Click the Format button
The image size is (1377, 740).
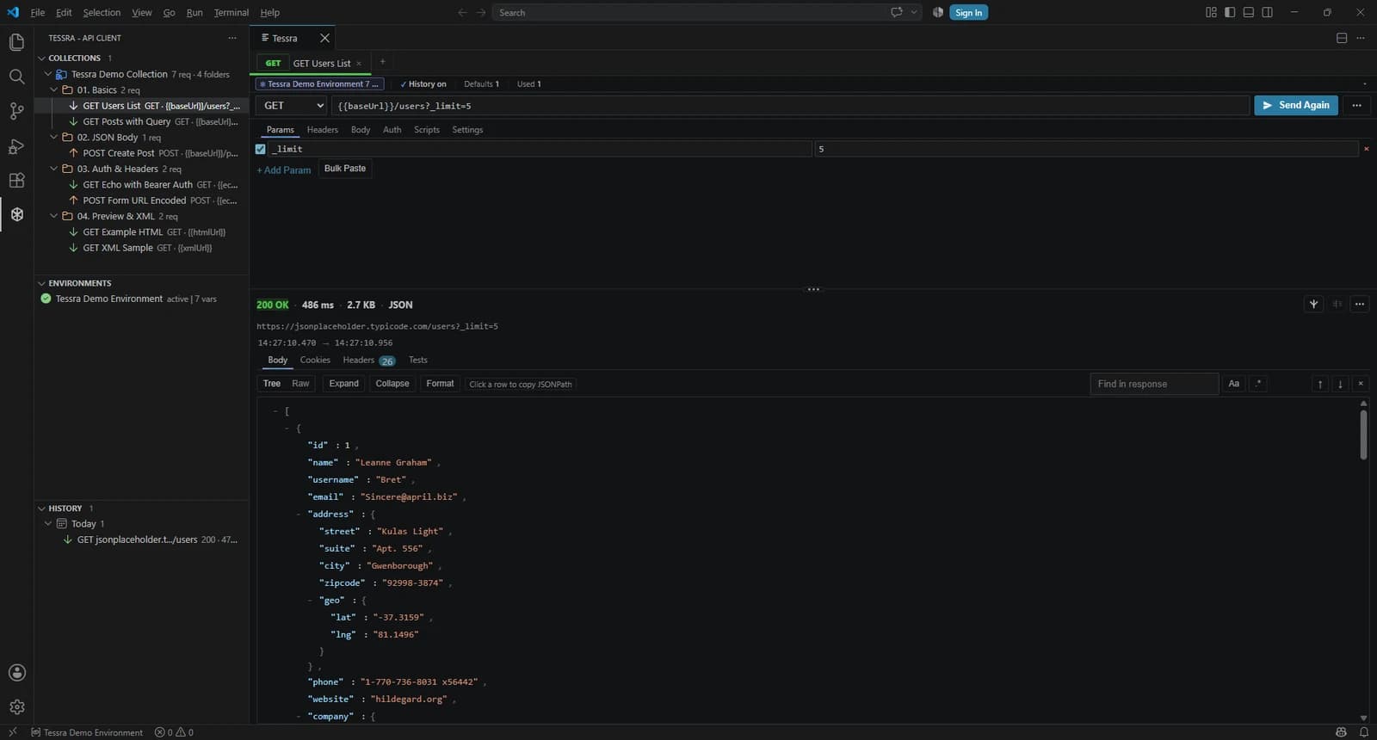coord(440,384)
